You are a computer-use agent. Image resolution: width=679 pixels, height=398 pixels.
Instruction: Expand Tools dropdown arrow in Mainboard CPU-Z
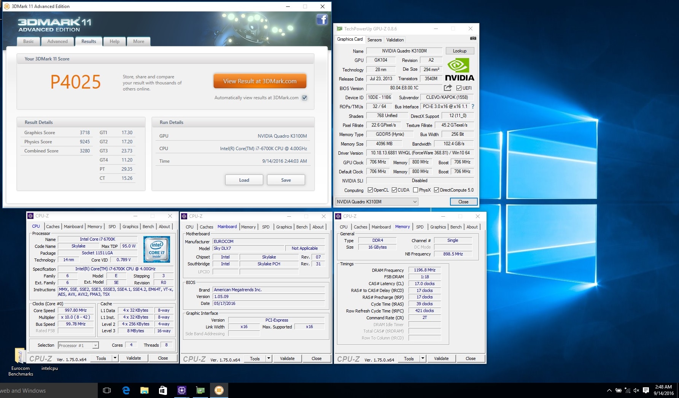tap(269, 358)
